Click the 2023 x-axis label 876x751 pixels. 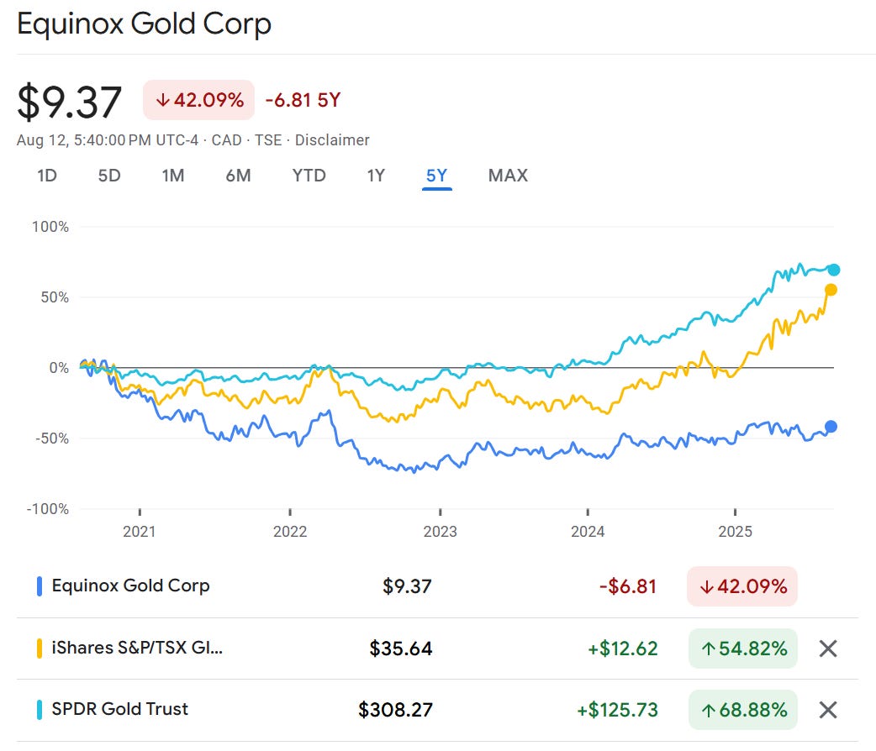[x=441, y=531]
